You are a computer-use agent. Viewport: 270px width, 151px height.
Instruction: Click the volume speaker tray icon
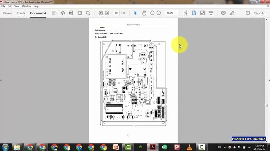click(235, 147)
